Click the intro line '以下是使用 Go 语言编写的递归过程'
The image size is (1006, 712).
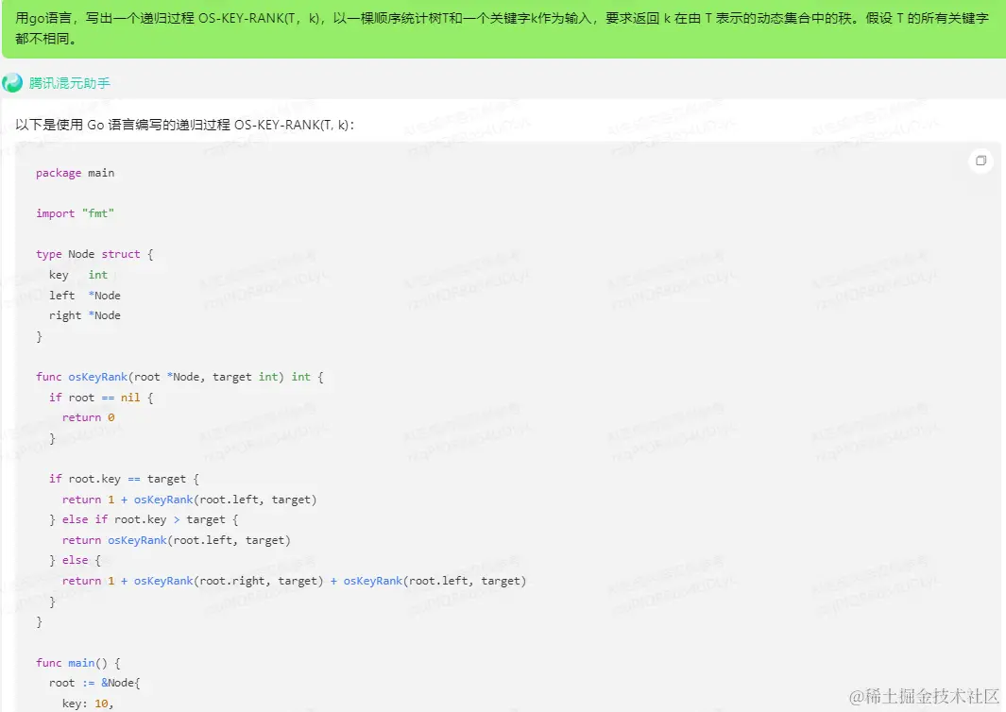[185, 125]
